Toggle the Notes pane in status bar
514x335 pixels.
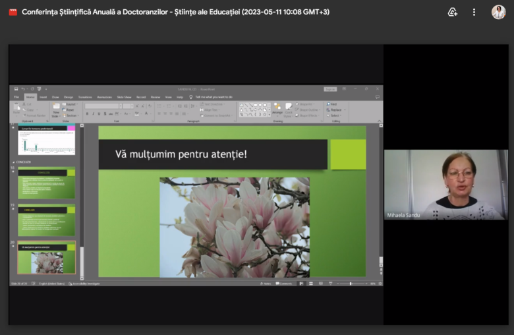[x=267, y=284]
